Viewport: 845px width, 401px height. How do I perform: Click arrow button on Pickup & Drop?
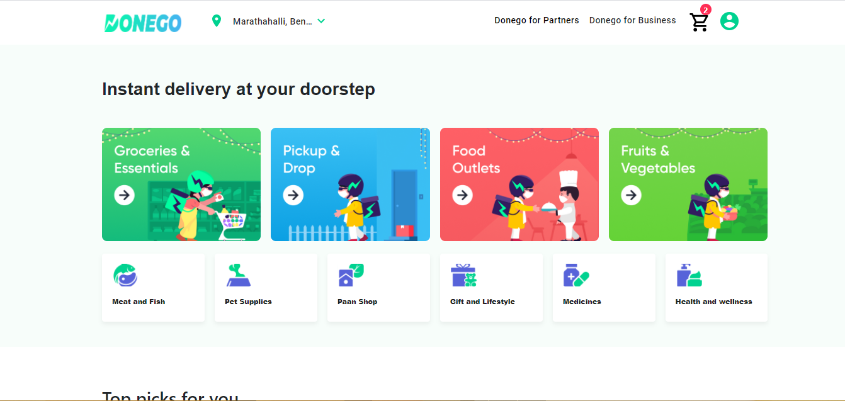point(293,195)
